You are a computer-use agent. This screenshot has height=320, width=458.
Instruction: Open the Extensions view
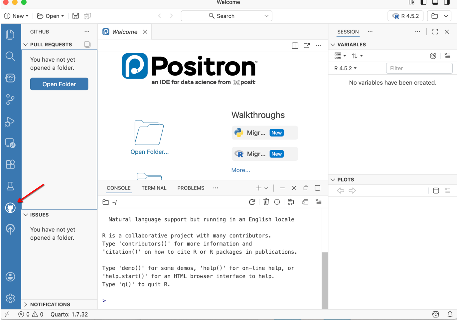10,164
